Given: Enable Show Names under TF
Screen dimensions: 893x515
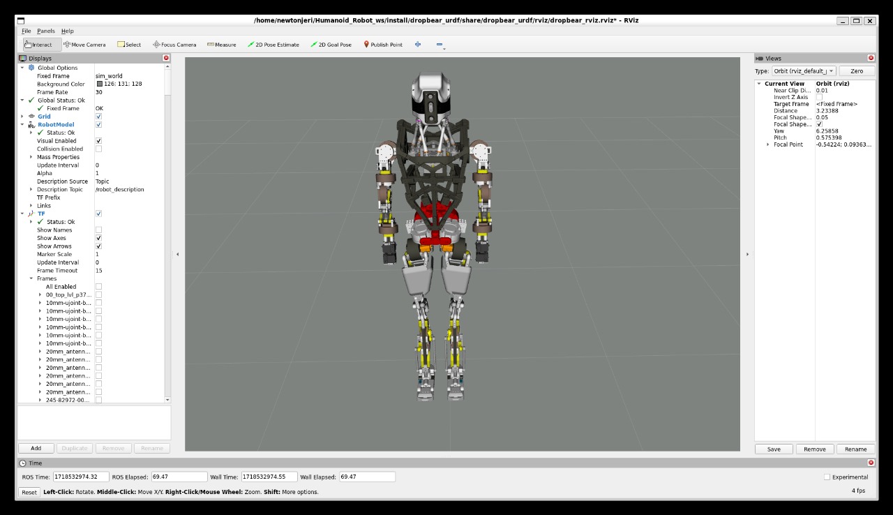Looking at the screenshot, I should [98, 230].
